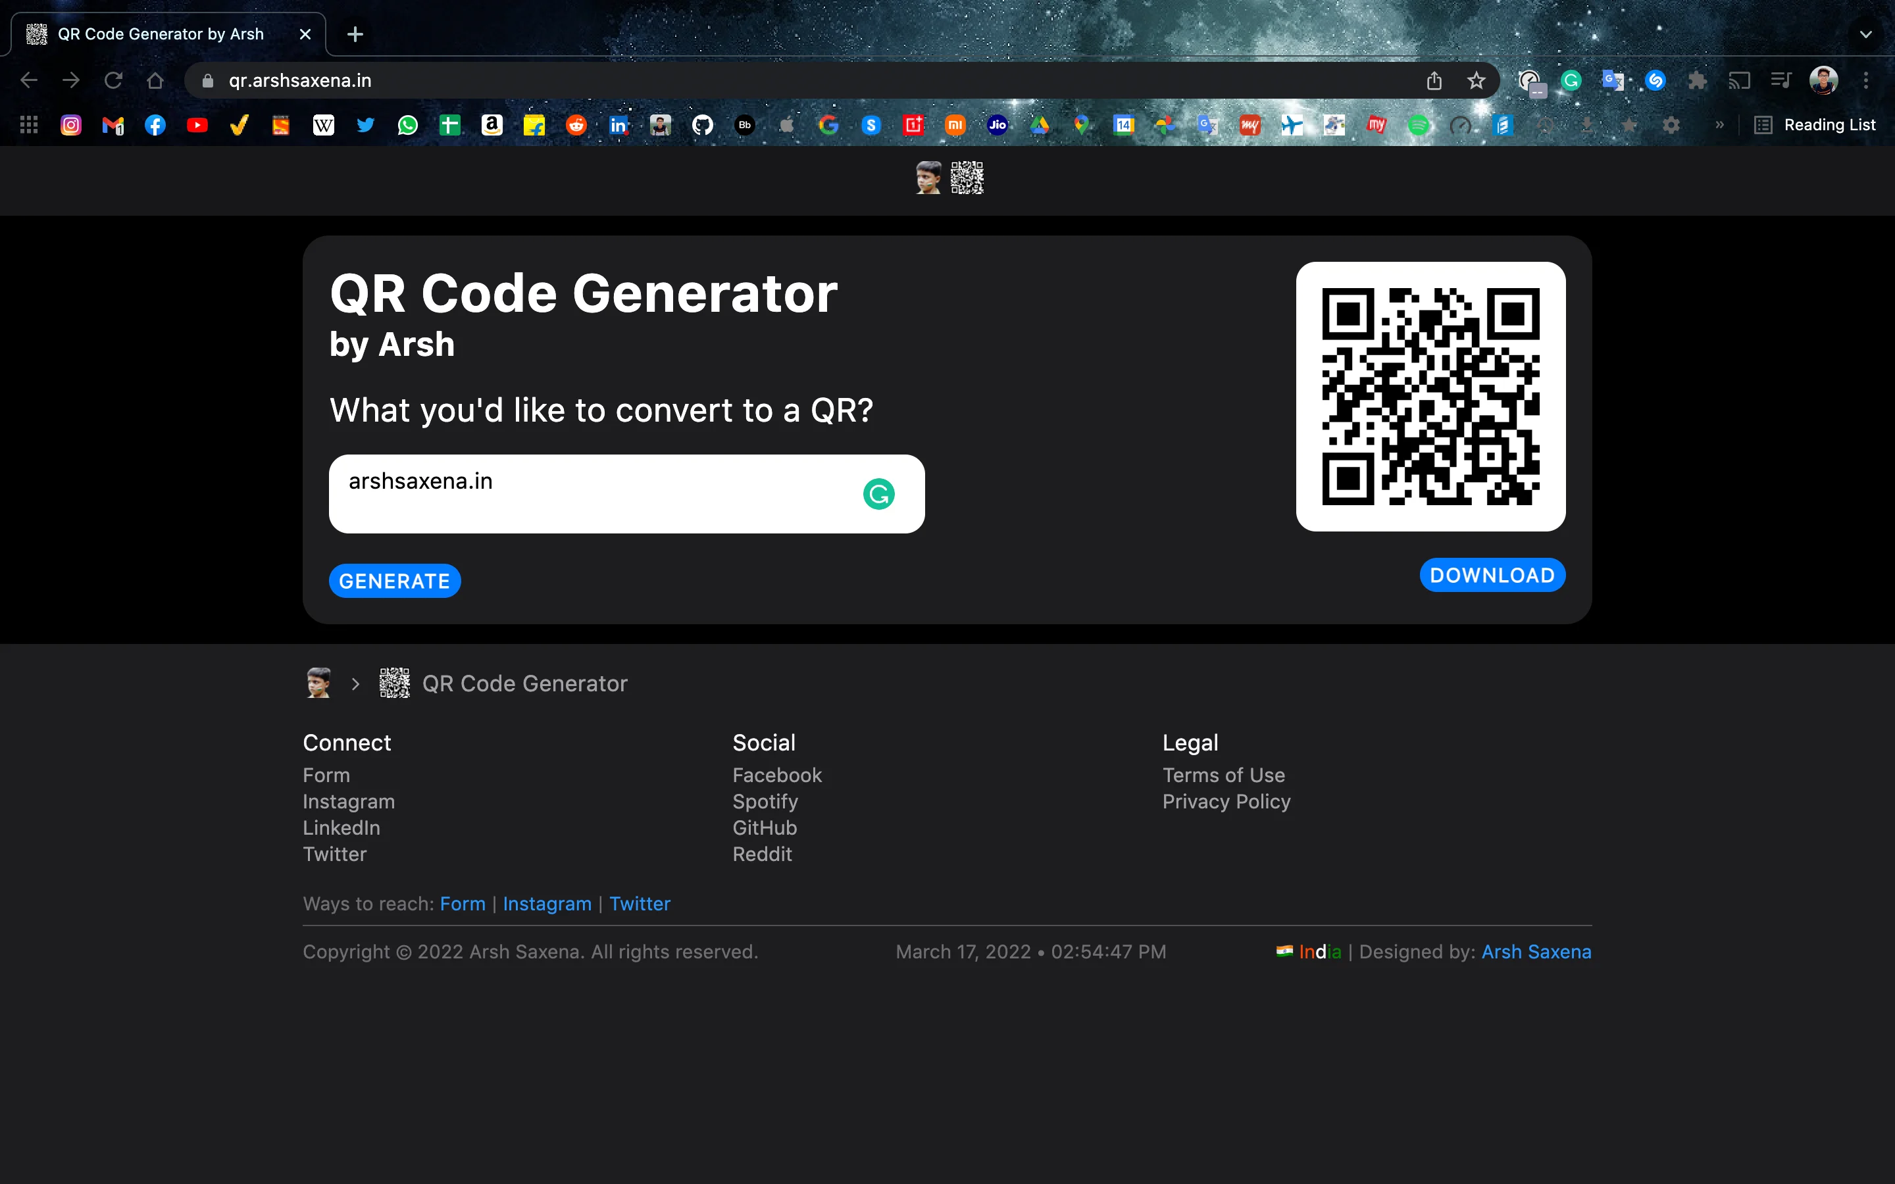This screenshot has height=1184, width=1895.
Task: Open the Apps grid shortcut
Action: (x=29, y=125)
